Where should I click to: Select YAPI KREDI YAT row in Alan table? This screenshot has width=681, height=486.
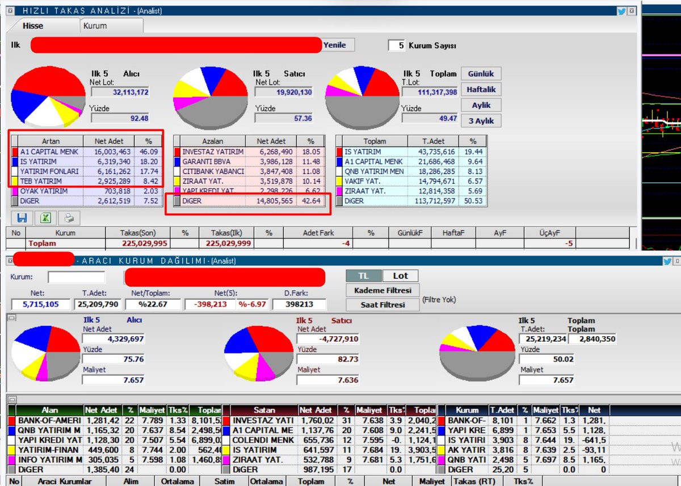coord(115,439)
